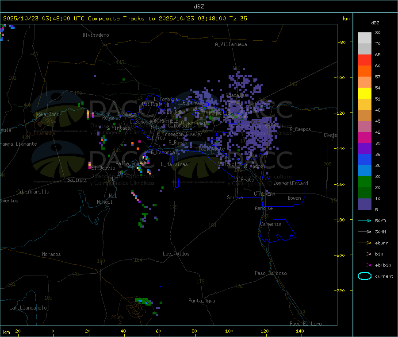This screenshot has height=337, width=398.
Task: Click the -20 tick on horizontal axis
Action: point(16,331)
